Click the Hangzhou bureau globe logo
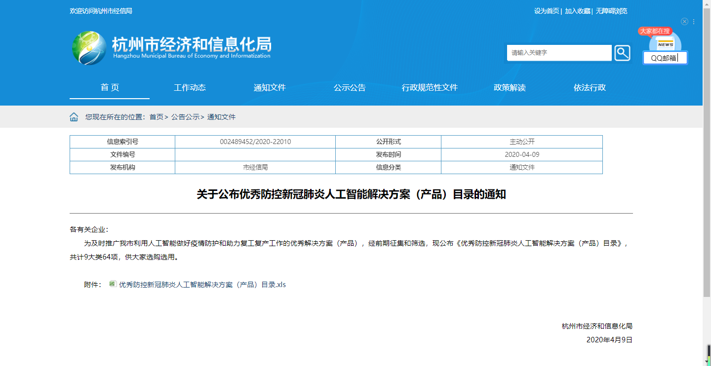711x366 pixels. 89,48
